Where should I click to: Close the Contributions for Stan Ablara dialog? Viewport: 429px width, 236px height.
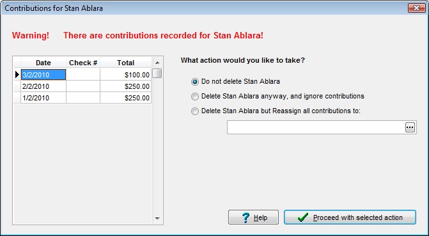[x=416, y=8]
